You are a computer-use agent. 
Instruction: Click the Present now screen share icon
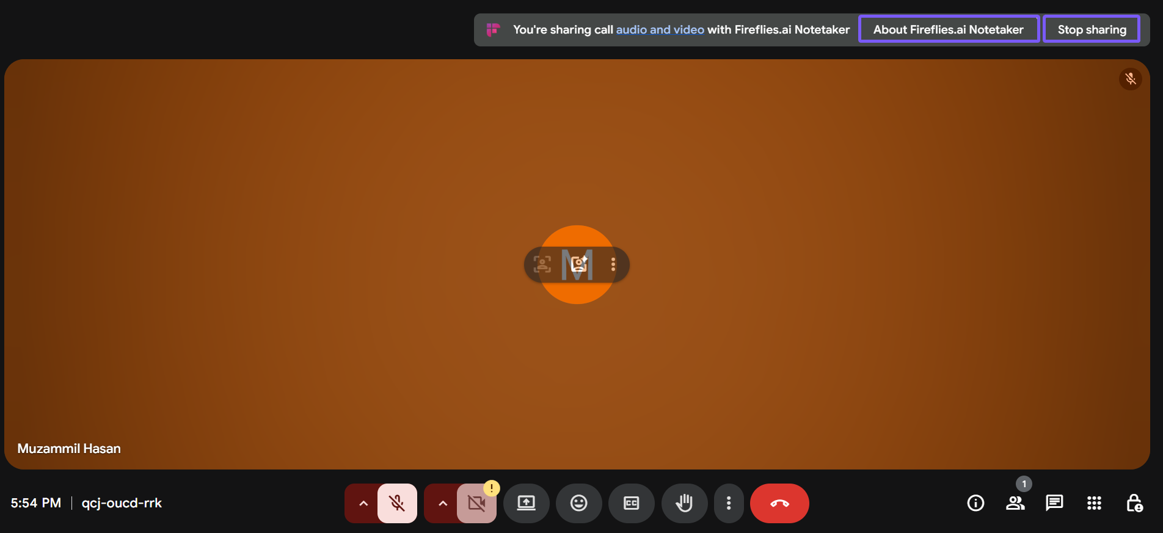527,503
